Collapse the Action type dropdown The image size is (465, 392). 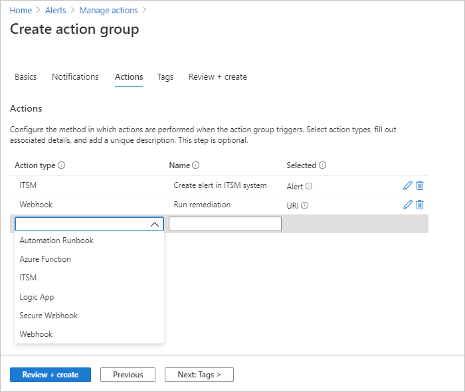155,225
